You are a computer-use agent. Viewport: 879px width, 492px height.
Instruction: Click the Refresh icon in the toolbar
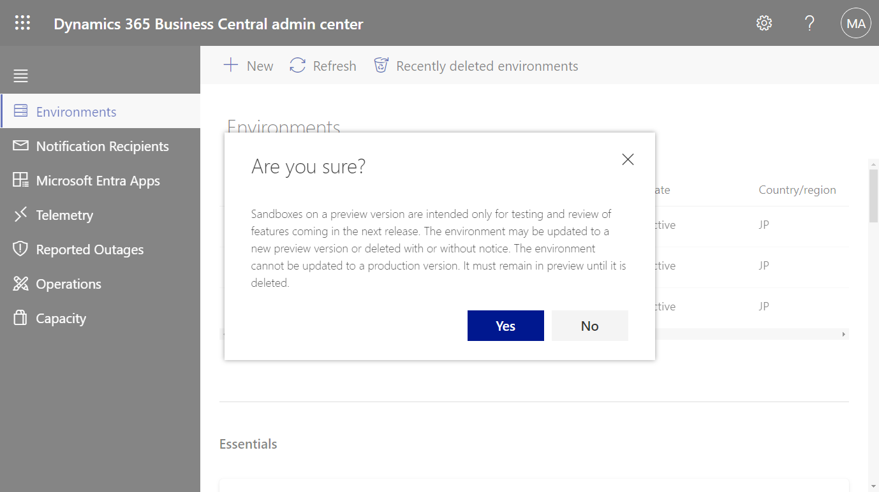(297, 65)
